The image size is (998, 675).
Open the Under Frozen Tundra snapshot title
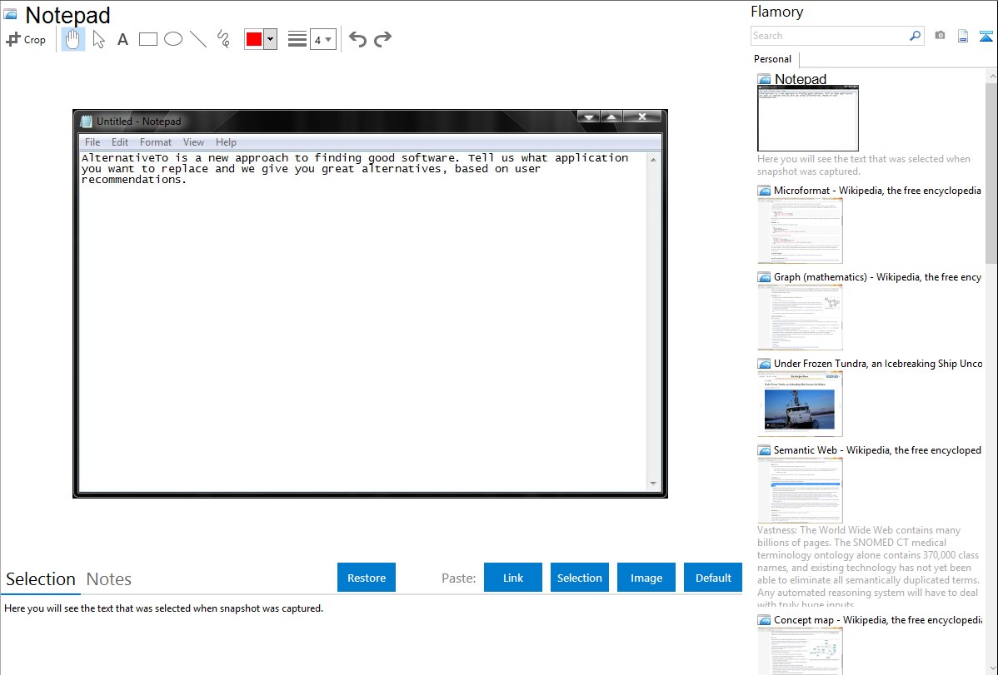click(878, 363)
